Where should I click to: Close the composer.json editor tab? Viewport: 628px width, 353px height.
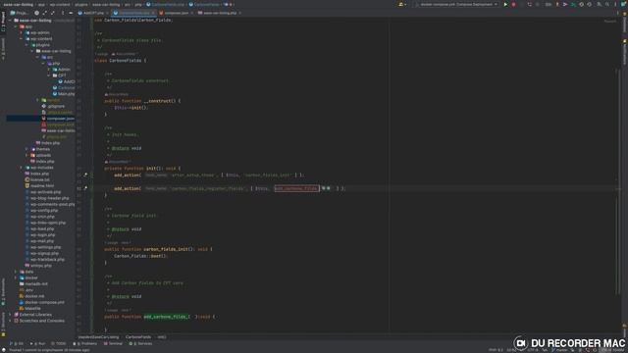click(x=192, y=13)
